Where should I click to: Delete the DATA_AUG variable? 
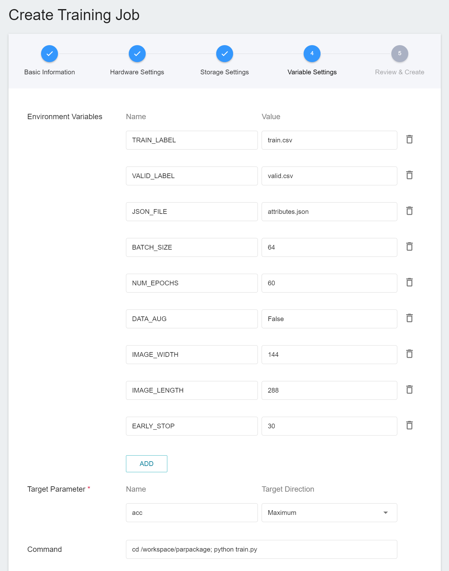pos(409,318)
